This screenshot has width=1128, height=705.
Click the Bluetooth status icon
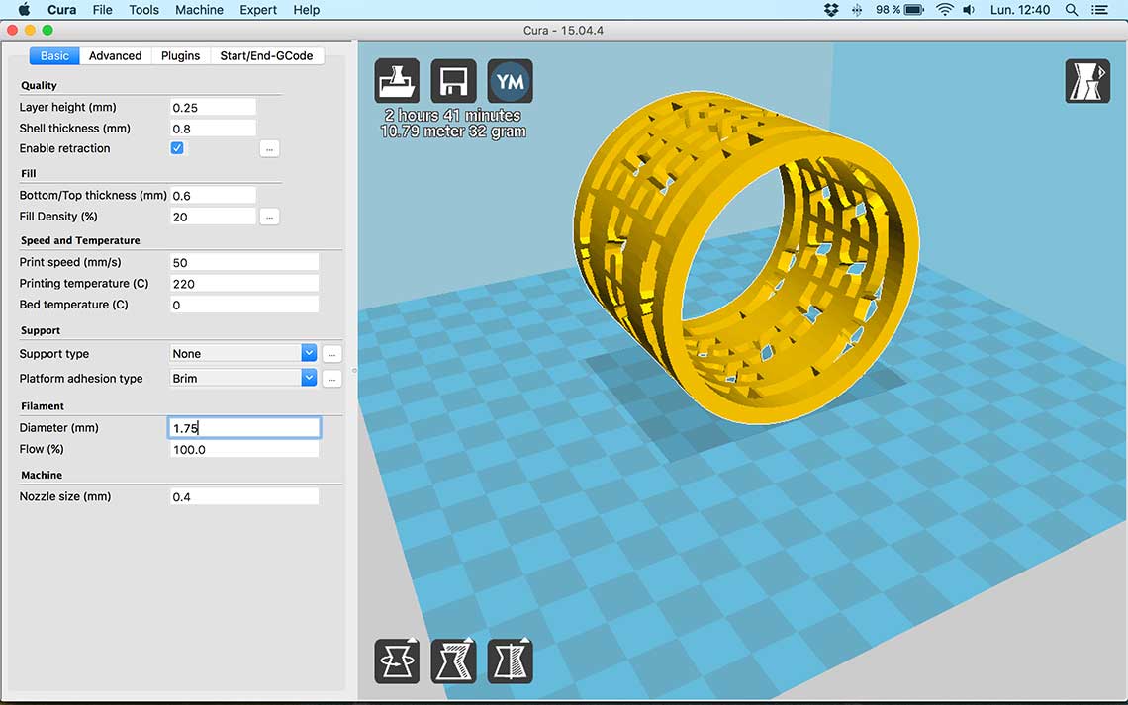pyautogui.click(x=856, y=9)
